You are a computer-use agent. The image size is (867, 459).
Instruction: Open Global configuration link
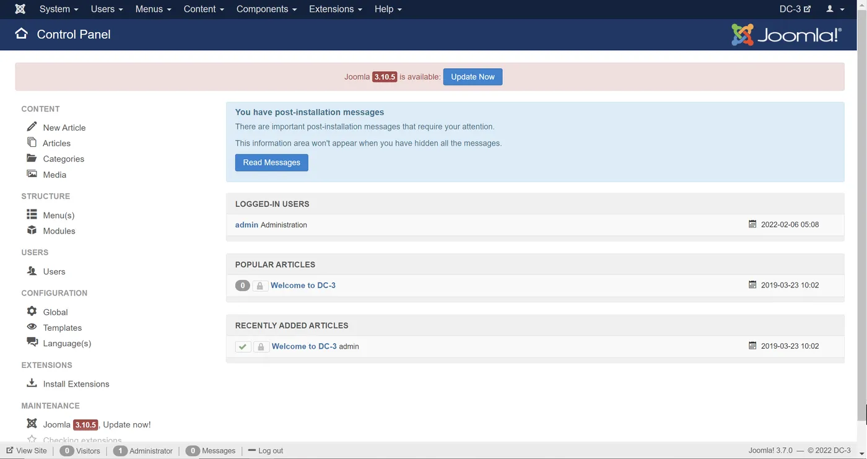55,312
